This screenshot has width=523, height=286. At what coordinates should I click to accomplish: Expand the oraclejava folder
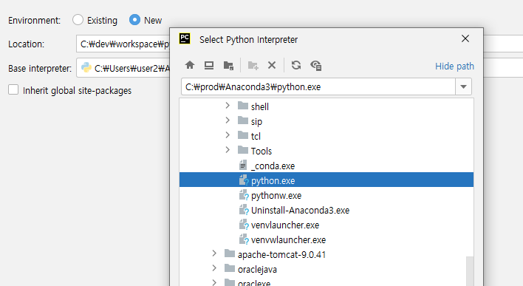[214, 268]
